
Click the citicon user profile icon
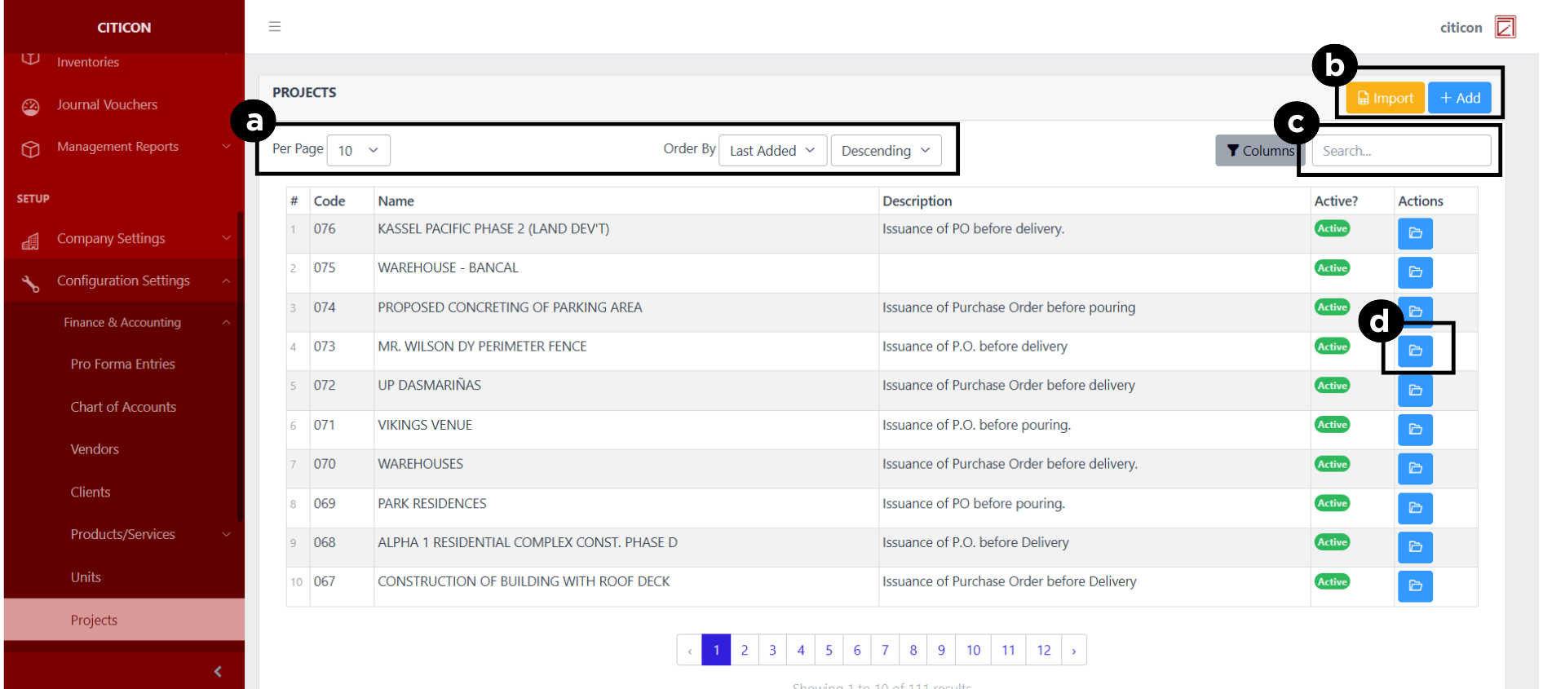click(x=1505, y=27)
